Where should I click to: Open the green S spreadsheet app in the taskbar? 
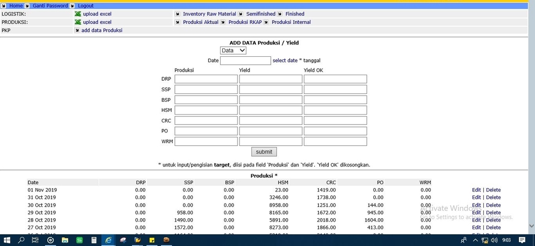click(x=79, y=240)
